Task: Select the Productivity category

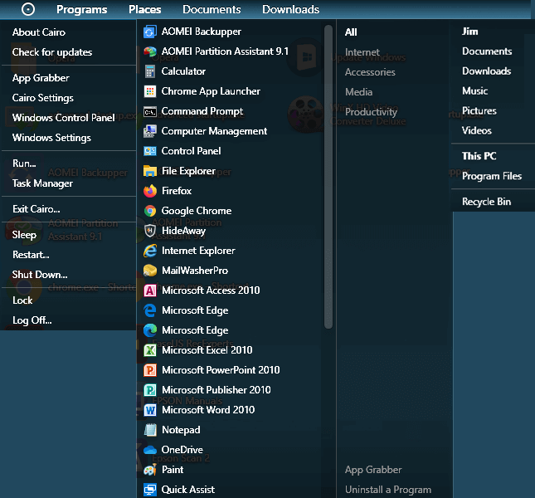Action: (371, 112)
